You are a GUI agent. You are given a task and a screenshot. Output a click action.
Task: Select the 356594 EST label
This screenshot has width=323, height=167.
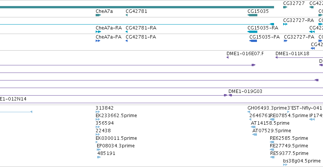[105, 123]
